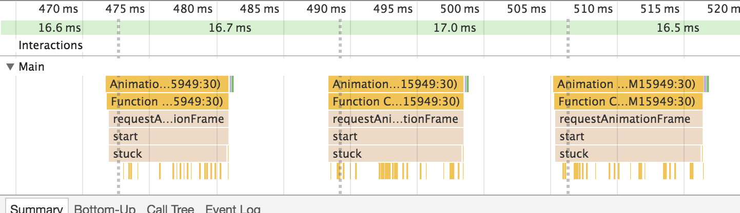
Task: Select the full 'requestAnimationFrame' flame bar
Action: 629,119
